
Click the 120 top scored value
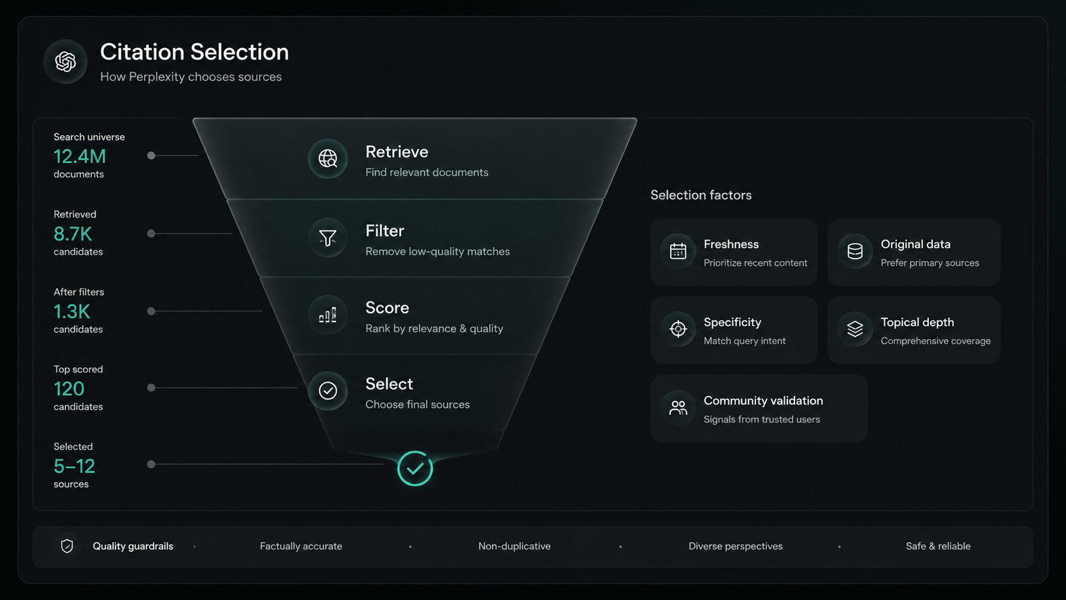pos(69,389)
